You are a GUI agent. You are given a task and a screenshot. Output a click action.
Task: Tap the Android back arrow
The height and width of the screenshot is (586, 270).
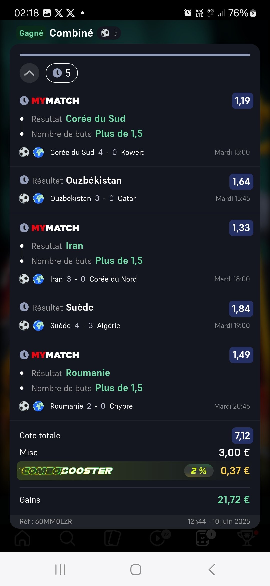point(212,570)
